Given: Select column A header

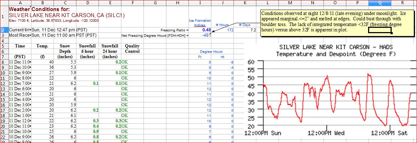Looking at the screenshot, I should 20,2.
